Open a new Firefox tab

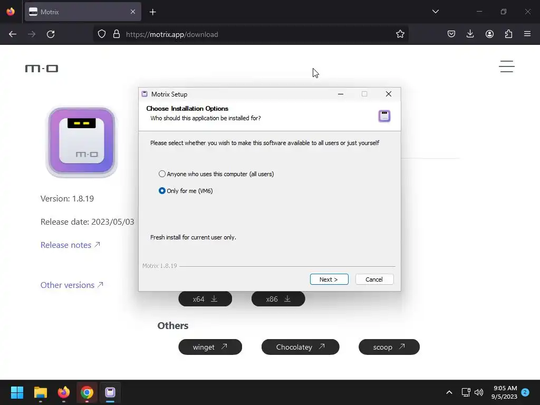[x=153, y=12]
